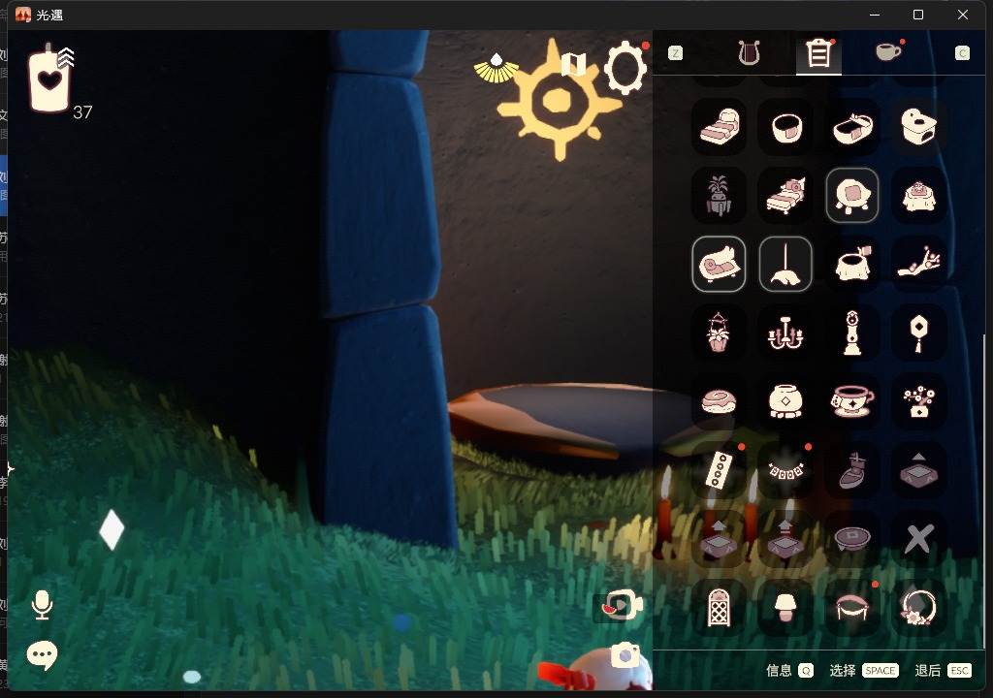Select the highlighted round cushioned stool
This screenshot has width=993, height=698.
pyautogui.click(x=851, y=195)
